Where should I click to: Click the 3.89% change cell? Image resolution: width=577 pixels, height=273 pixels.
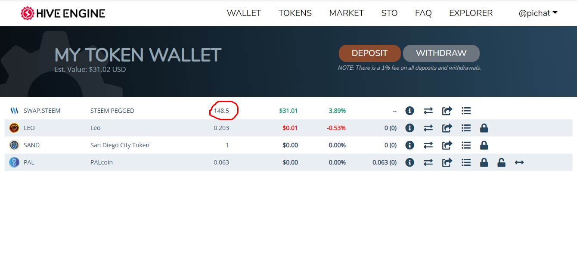coord(337,111)
